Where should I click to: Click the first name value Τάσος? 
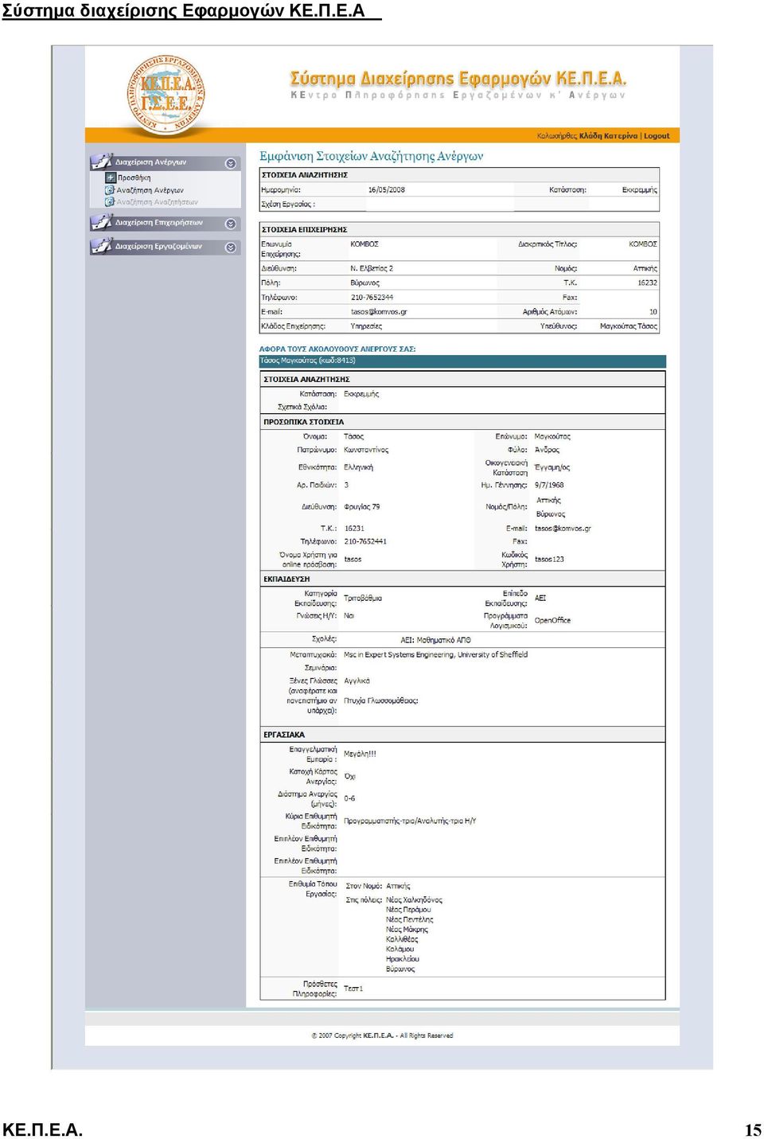point(353,436)
